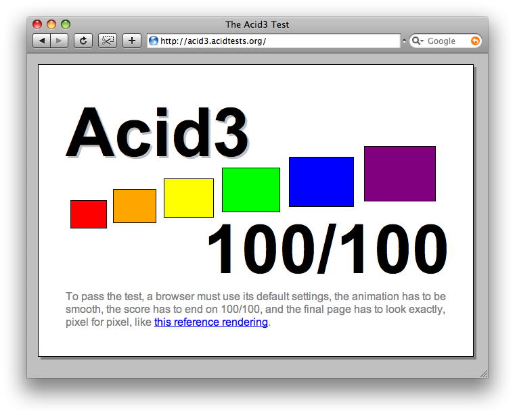Viewport: 515px width, 415px height.
Task: Reload the Acid3 page
Action: 83,41
